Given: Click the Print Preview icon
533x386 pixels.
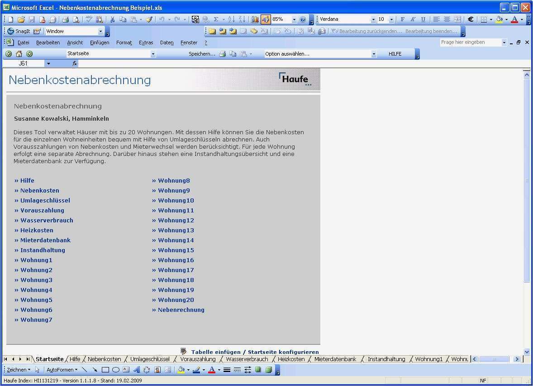Looking at the screenshot, I should click(76, 19).
